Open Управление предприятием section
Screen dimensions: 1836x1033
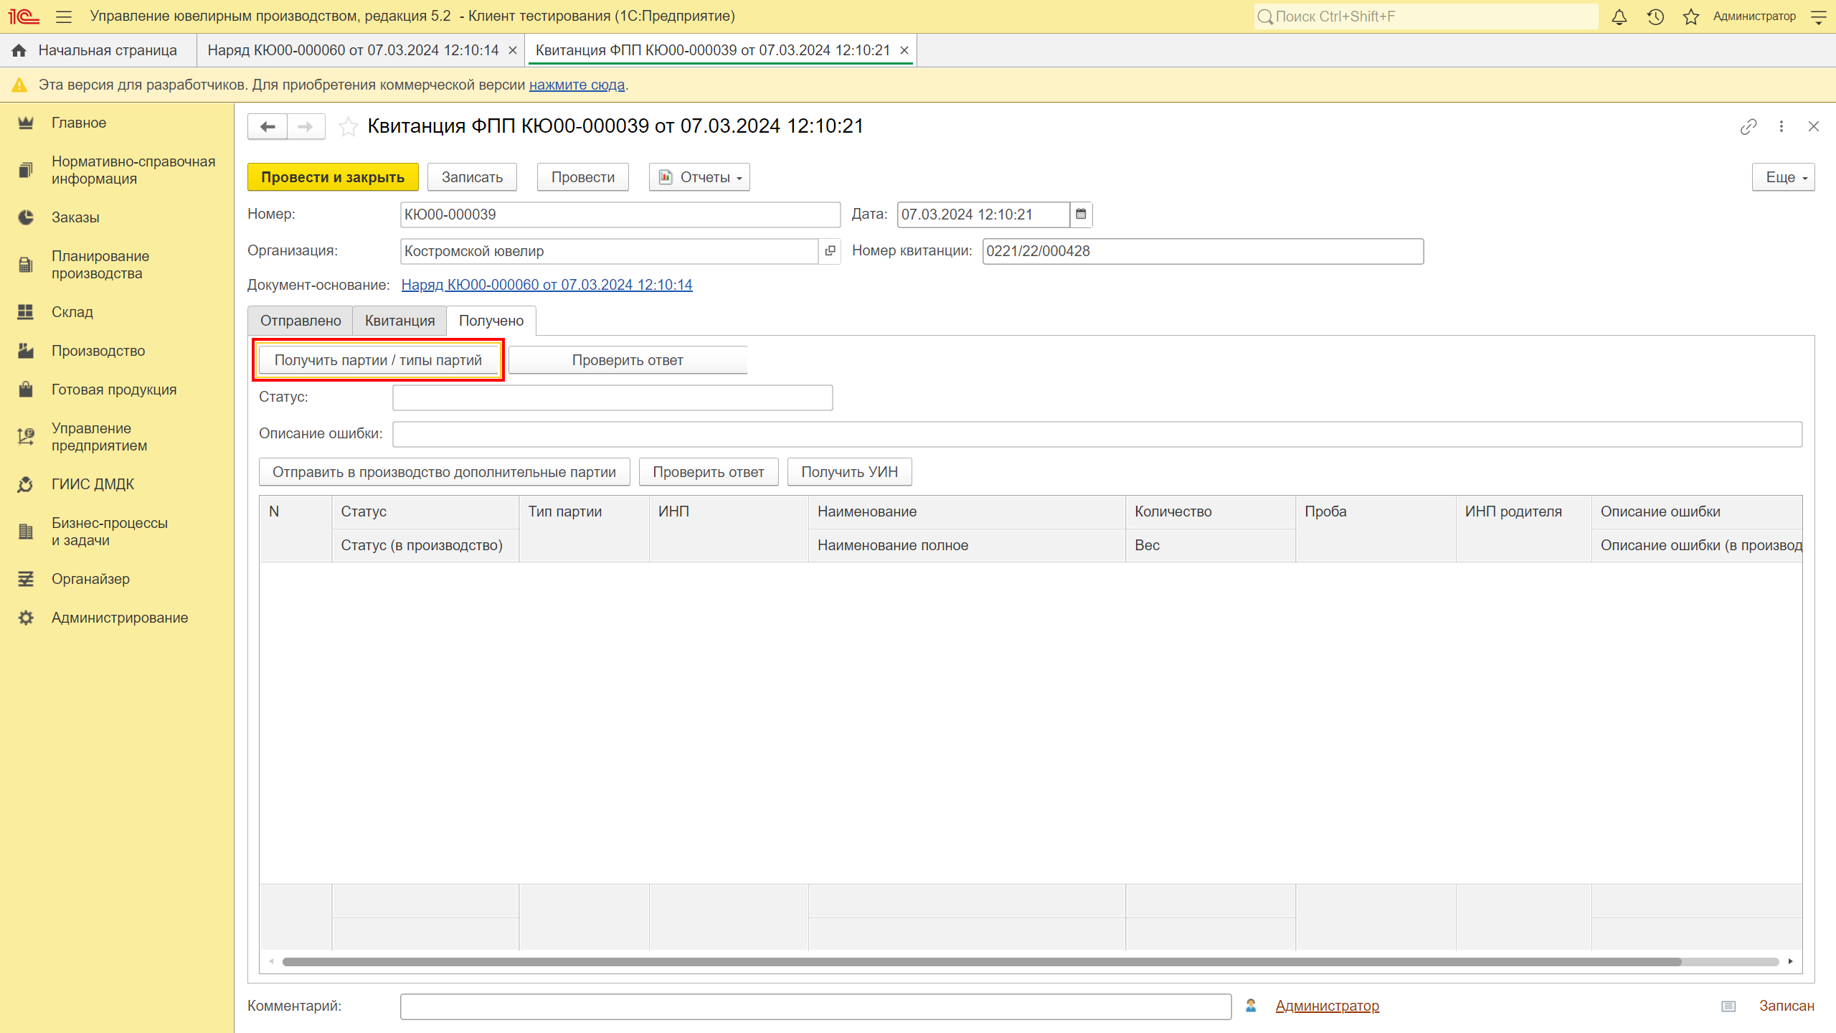[100, 437]
